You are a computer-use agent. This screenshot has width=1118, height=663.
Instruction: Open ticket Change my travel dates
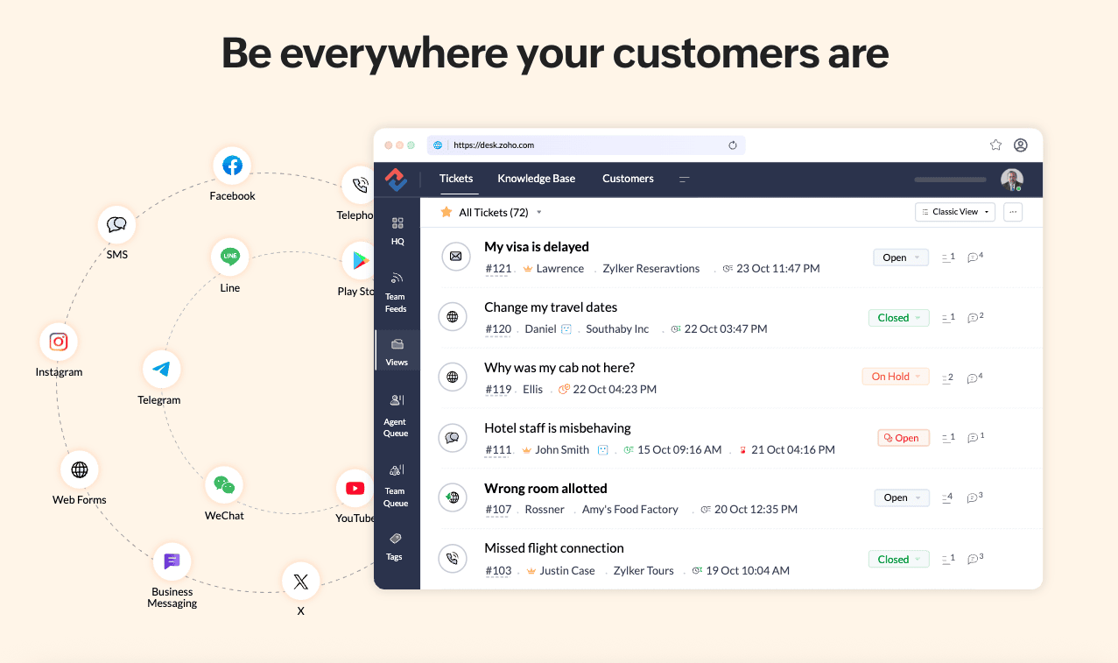pyautogui.click(x=551, y=307)
